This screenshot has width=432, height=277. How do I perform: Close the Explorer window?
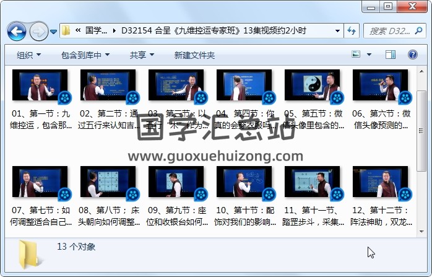pos(412,7)
